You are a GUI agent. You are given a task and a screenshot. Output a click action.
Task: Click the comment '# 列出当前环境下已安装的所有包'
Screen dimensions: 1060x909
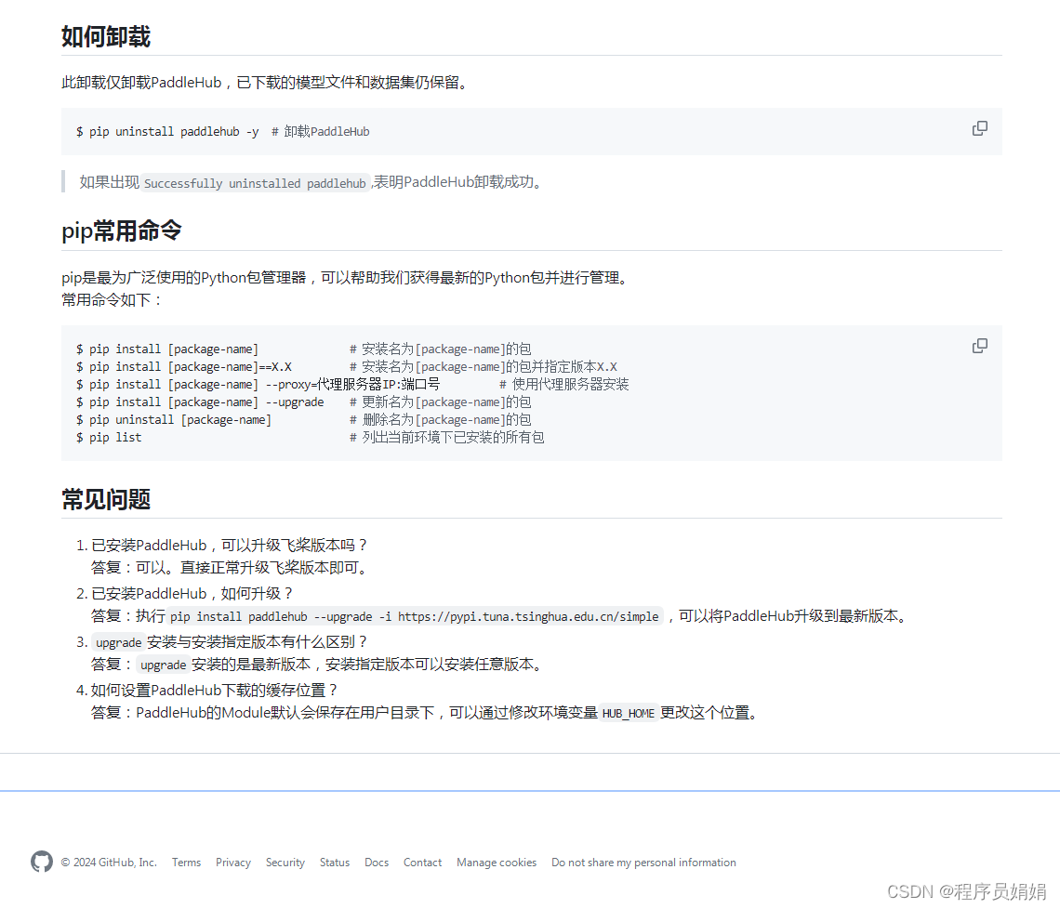[x=447, y=437]
